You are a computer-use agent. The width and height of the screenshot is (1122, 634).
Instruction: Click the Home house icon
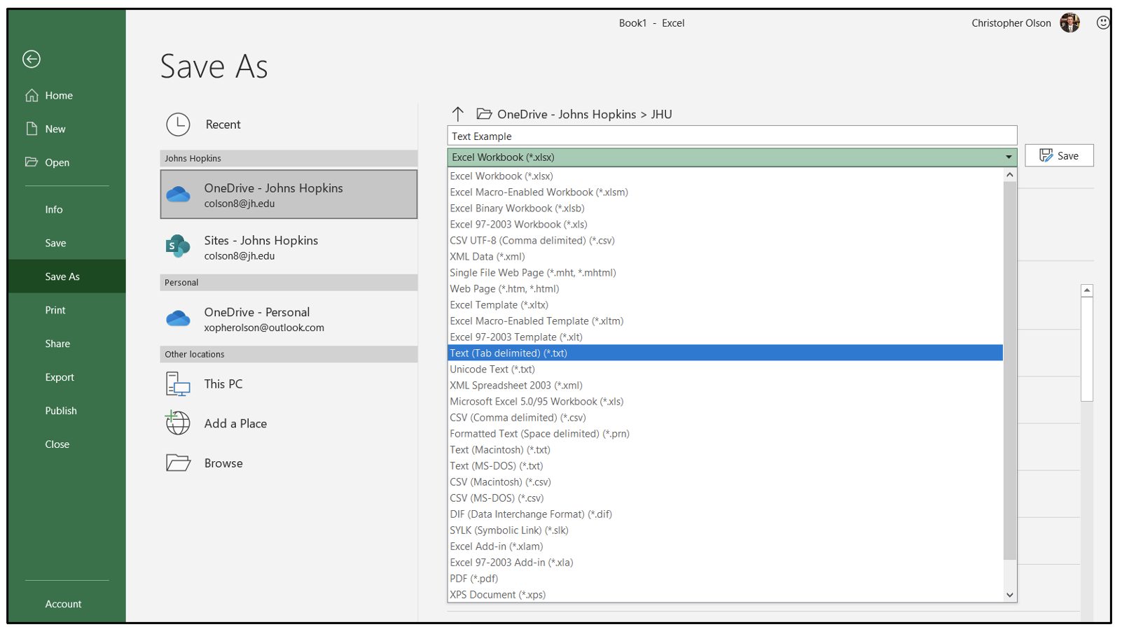coord(32,95)
